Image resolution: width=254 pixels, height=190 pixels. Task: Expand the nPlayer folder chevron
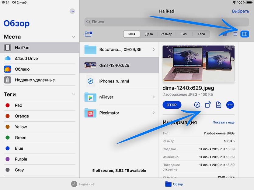pyautogui.click(x=154, y=97)
